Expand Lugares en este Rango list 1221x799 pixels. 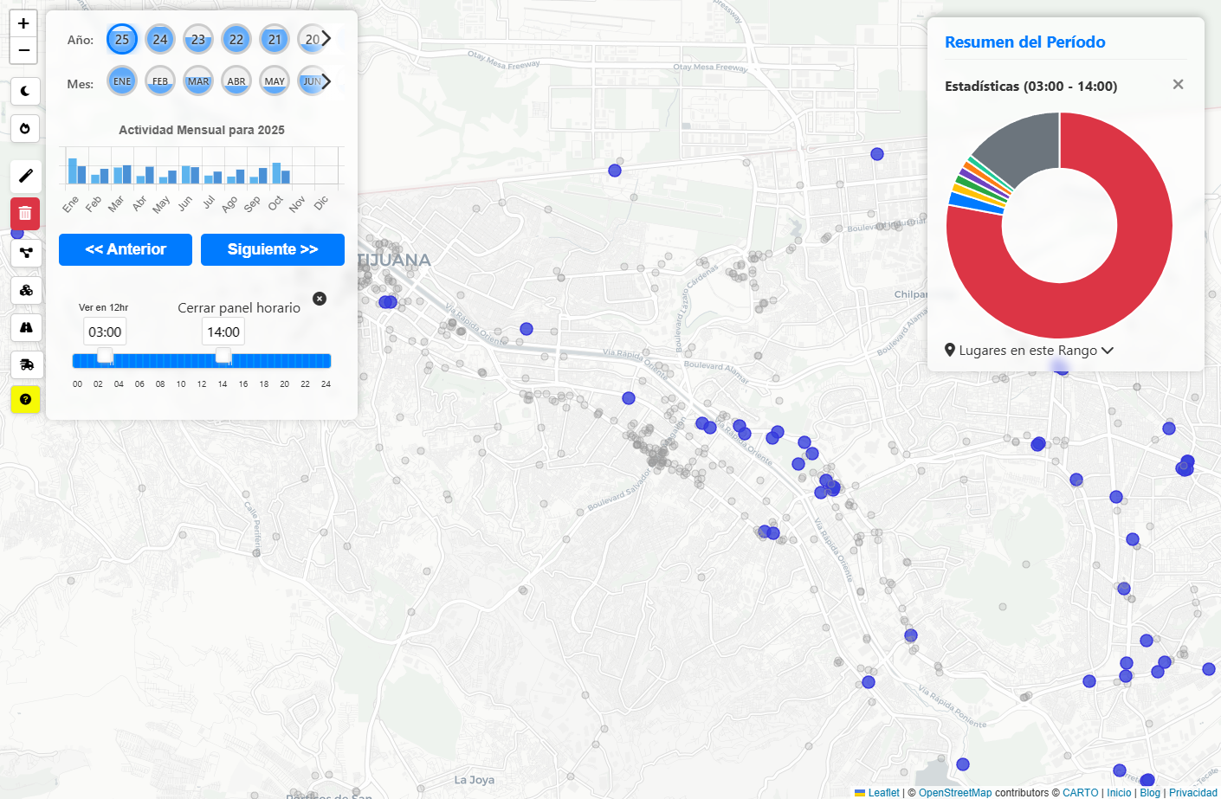point(1029,351)
